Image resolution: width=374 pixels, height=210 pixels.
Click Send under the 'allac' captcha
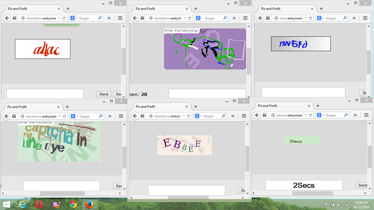coord(104,94)
